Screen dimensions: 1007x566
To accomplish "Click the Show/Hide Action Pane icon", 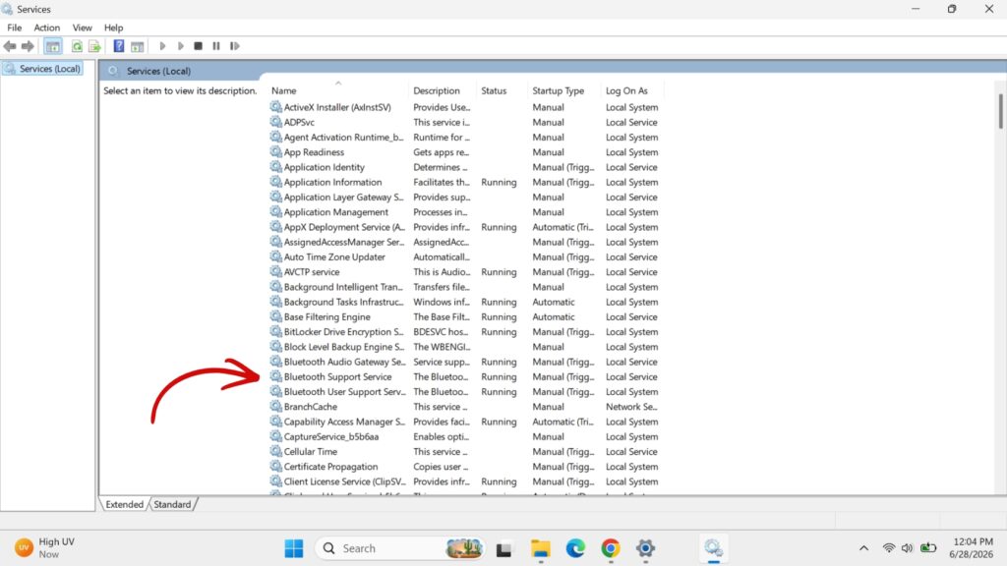I will 137,46.
